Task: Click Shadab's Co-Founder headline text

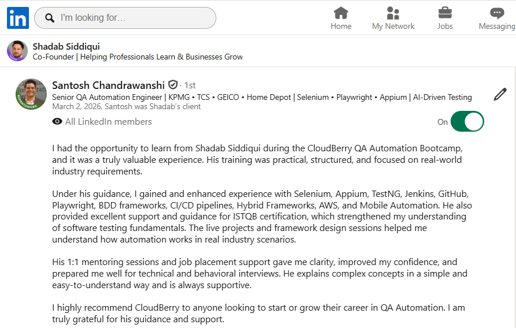Action: click(x=138, y=57)
